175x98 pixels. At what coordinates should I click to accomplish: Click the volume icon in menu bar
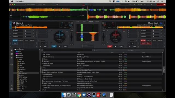click(x=129, y=1)
